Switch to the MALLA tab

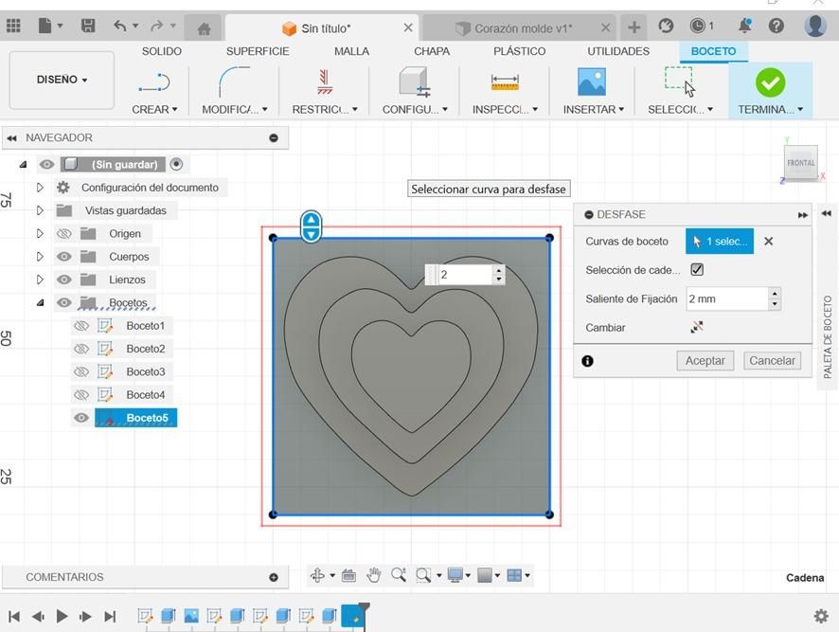(x=351, y=51)
